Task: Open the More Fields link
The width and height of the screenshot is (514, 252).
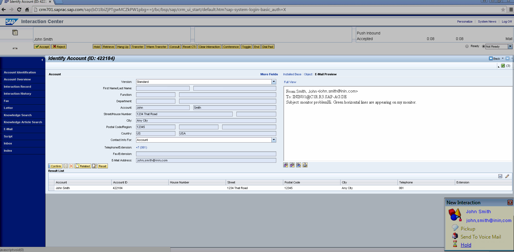Action: pos(269,74)
